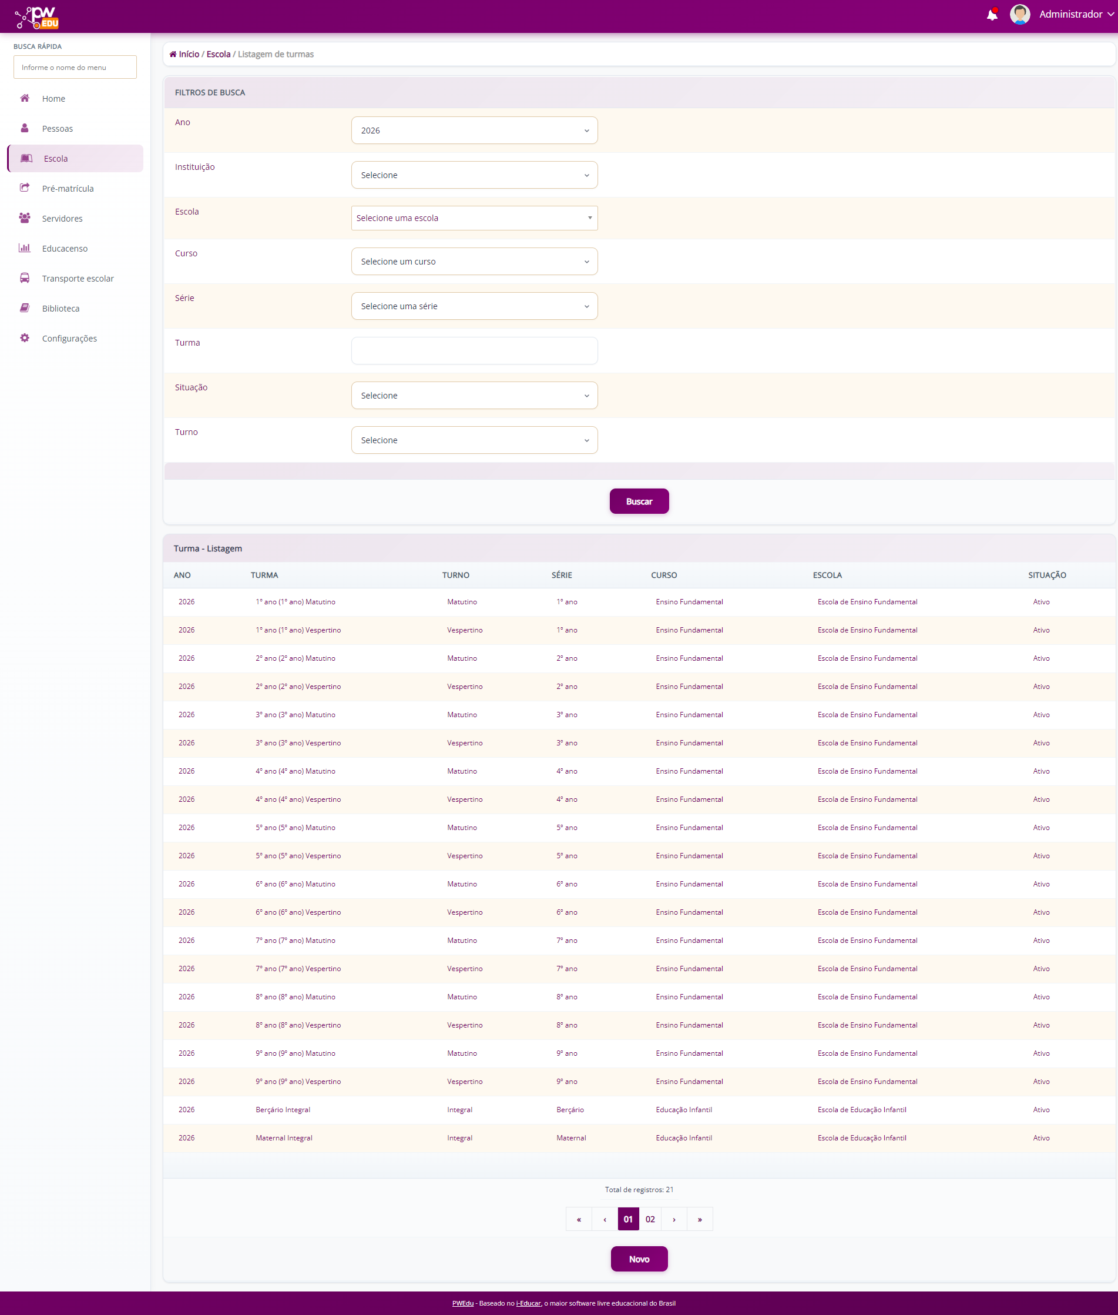
Task: Go to page 02 of results
Action: point(650,1219)
